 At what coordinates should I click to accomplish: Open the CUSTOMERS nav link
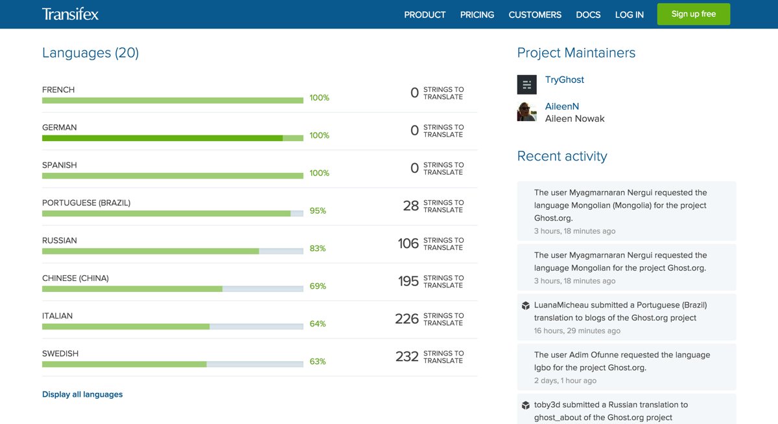coord(535,14)
